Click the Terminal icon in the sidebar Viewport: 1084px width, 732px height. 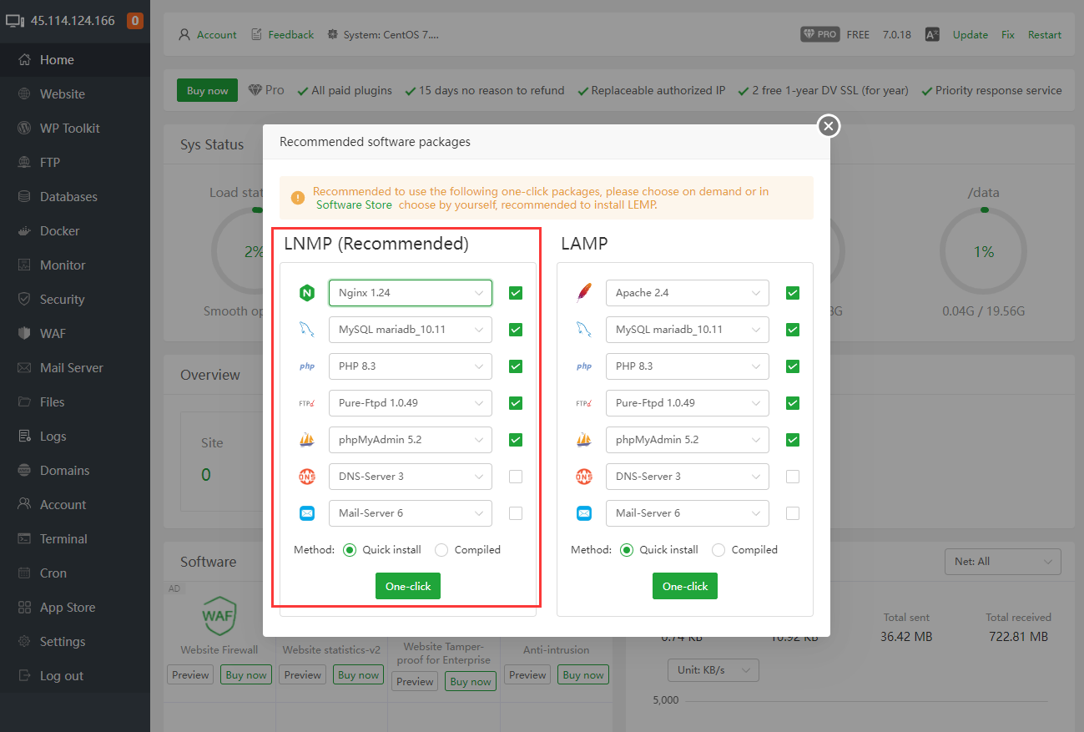24,539
